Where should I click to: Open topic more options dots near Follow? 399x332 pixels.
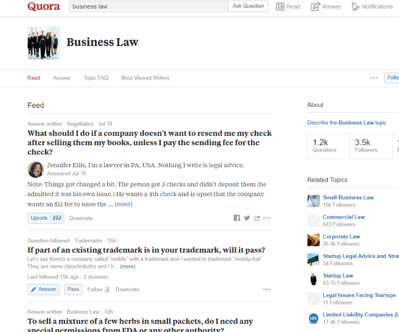[374, 77]
